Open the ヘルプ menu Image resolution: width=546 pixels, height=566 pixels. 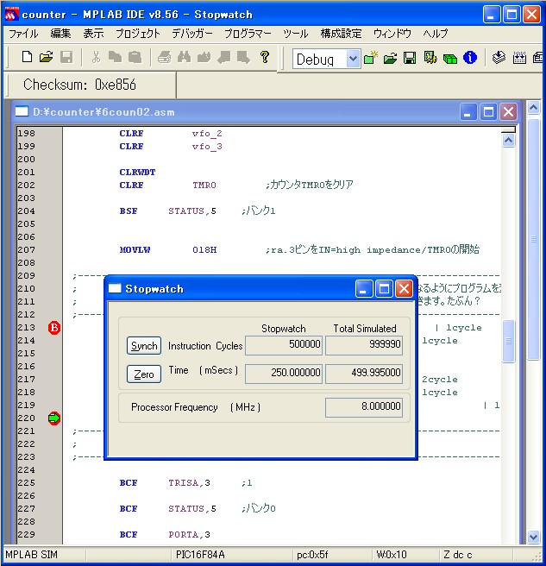click(436, 34)
